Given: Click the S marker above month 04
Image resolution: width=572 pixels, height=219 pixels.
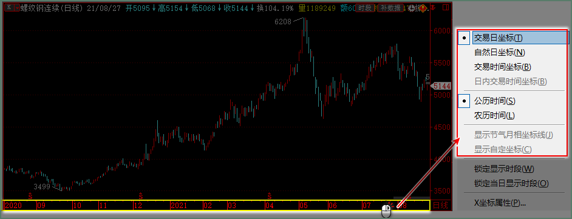Looking at the screenshot, I should [270, 196].
